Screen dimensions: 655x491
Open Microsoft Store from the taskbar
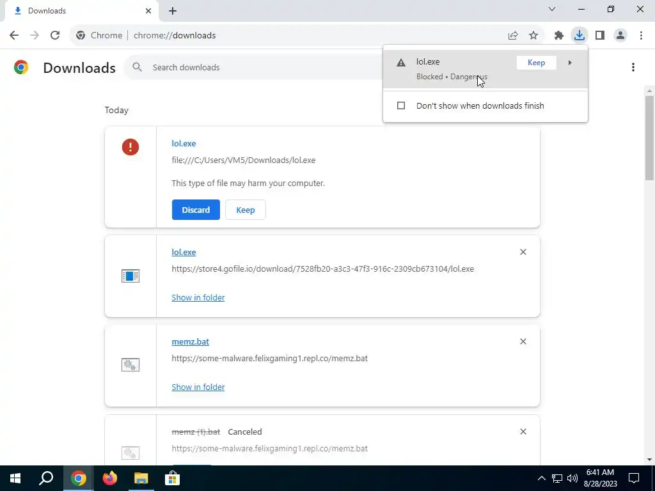click(x=172, y=478)
